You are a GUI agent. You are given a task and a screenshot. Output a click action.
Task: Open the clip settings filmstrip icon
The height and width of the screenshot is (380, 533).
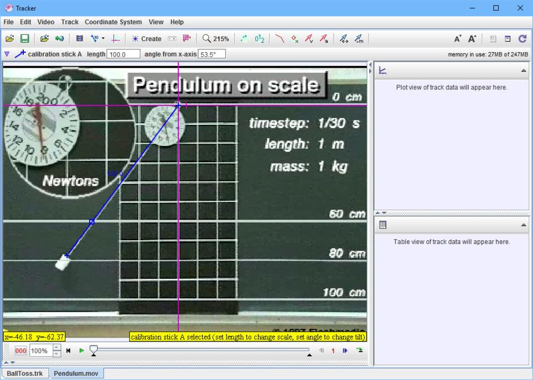click(79, 39)
